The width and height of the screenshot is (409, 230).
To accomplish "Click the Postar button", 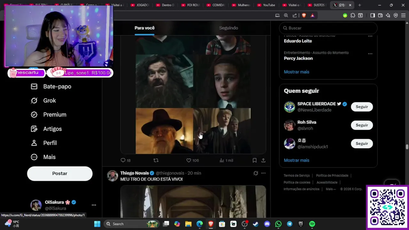I will tap(60, 173).
